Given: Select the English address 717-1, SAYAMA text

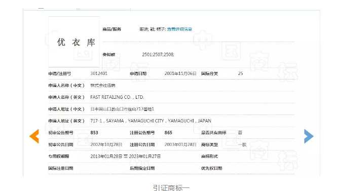Looking at the screenshot, I should [151, 121].
